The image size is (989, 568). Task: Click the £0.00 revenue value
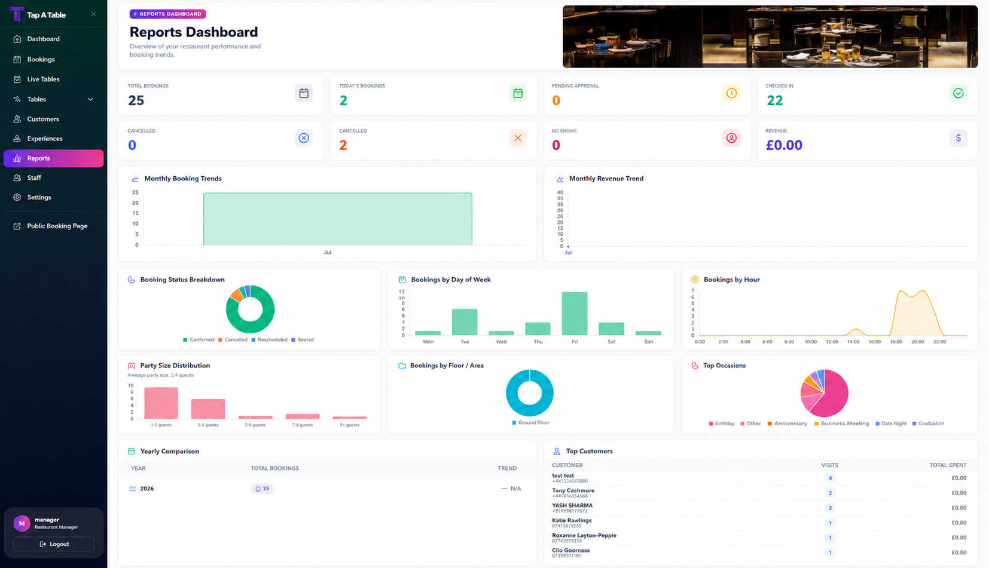coord(784,145)
